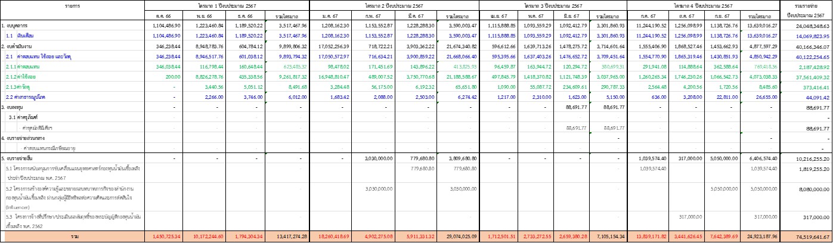Select the รวม label in the total row
Image resolution: width=833 pixels, height=243 pixels.
click(72, 236)
